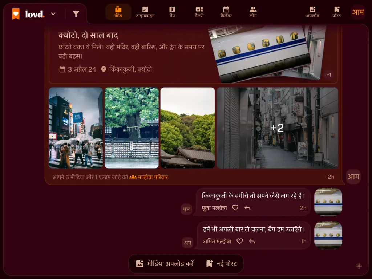Select the कैलेंडर tab
The width and height of the screenshot is (372, 279).
tap(226, 12)
